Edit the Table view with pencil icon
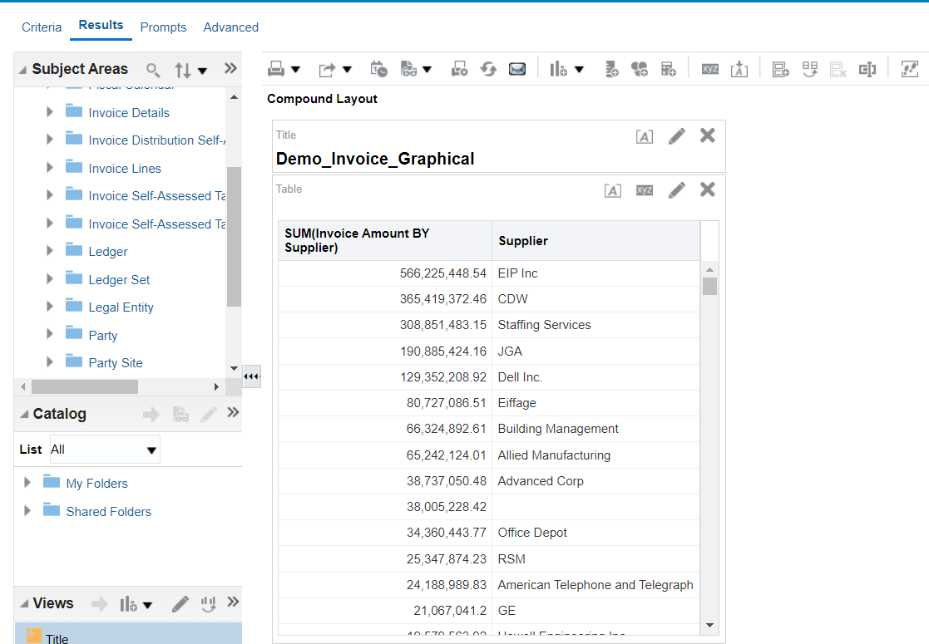This screenshot has width=929, height=644. click(x=677, y=190)
